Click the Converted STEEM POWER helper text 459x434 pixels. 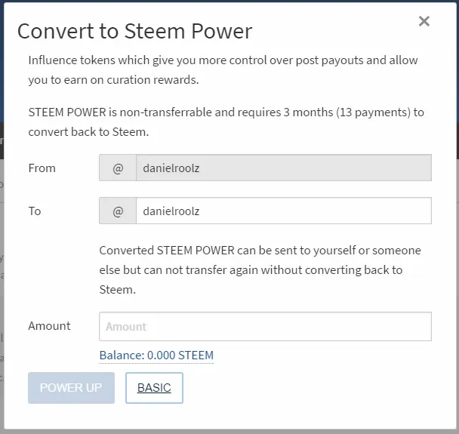point(260,269)
